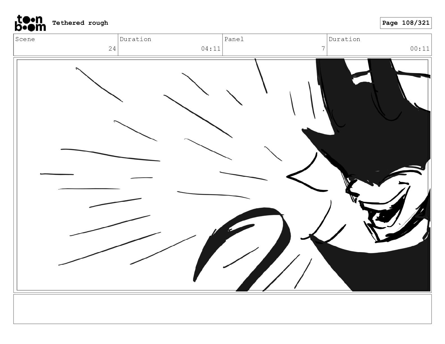Screen dimensions: 445x344
Task: Click the Toon Boom logo
Action: point(30,23)
